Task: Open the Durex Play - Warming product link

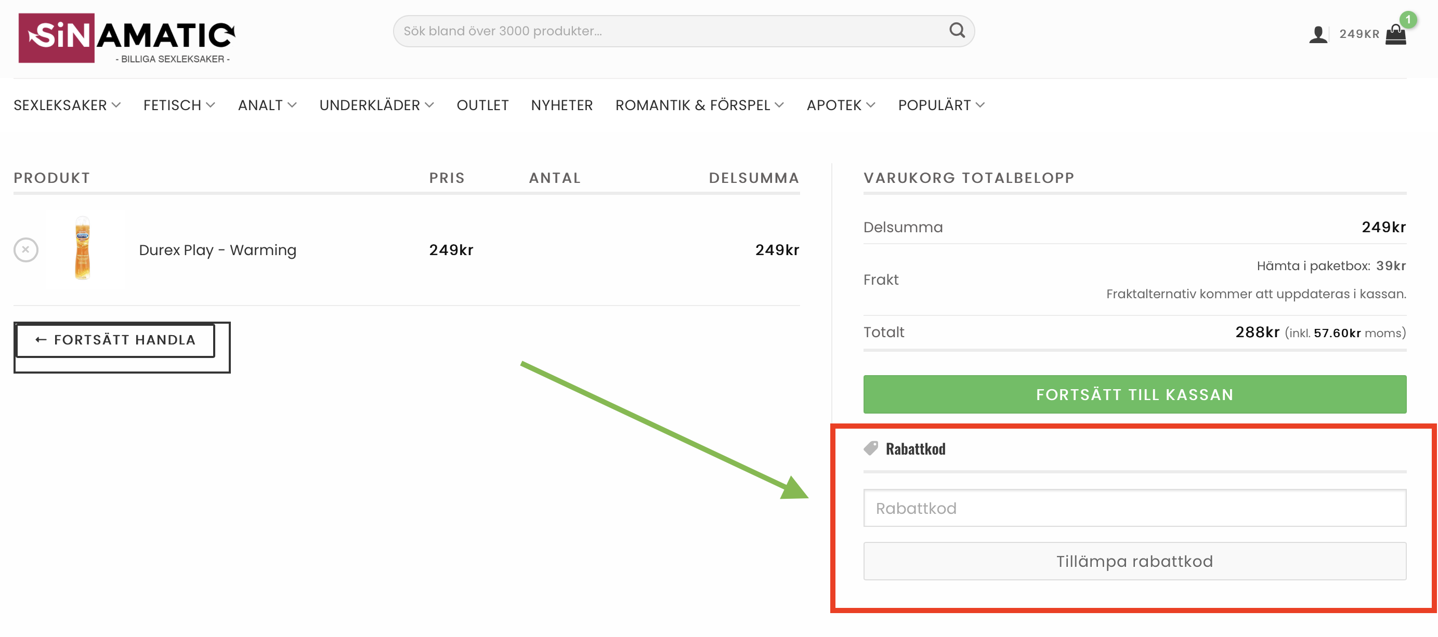Action: coord(217,250)
